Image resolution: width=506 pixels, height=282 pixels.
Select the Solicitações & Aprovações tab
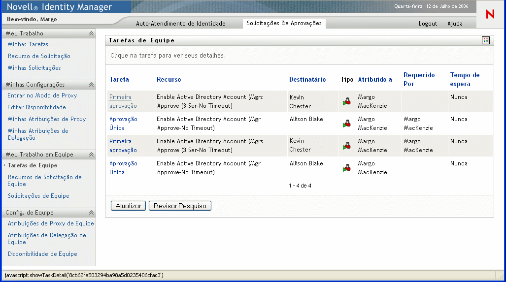pyautogui.click(x=284, y=23)
